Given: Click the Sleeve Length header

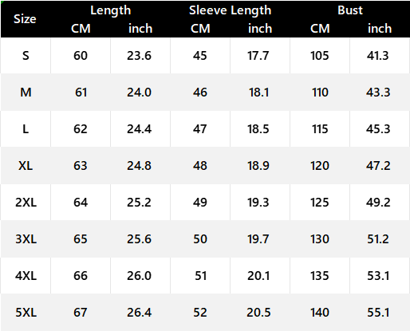Looking at the screenshot, I should tap(230, 10).
